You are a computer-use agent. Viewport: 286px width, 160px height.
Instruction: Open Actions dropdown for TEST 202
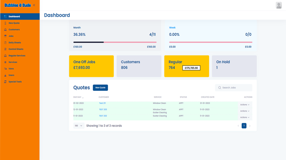point(245,117)
